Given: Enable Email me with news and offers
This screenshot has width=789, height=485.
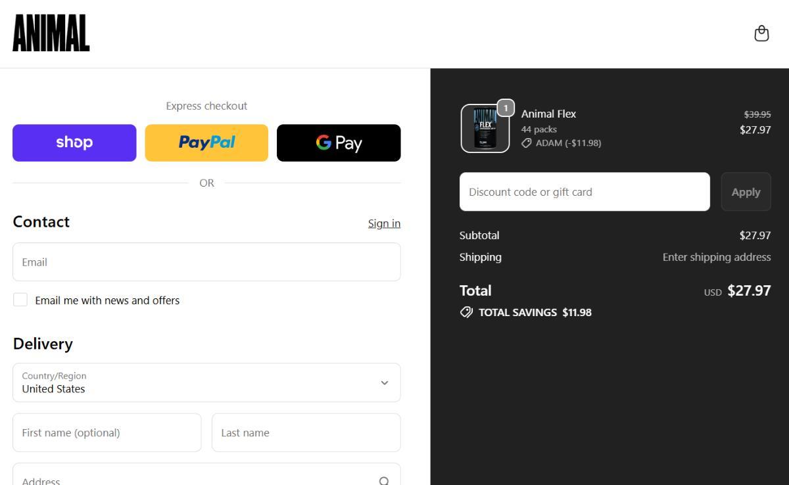Looking at the screenshot, I should [20, 300].
